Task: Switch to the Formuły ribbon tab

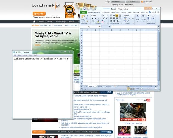Action: click(x=124, y=12)
